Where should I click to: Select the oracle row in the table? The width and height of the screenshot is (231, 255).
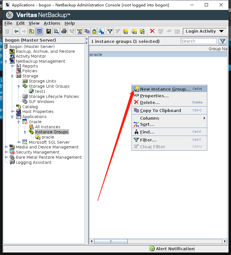158,54
